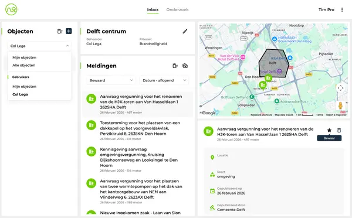Click the green icon of the warmtepompen notification

pyautogui.click(x=91, y=183)
